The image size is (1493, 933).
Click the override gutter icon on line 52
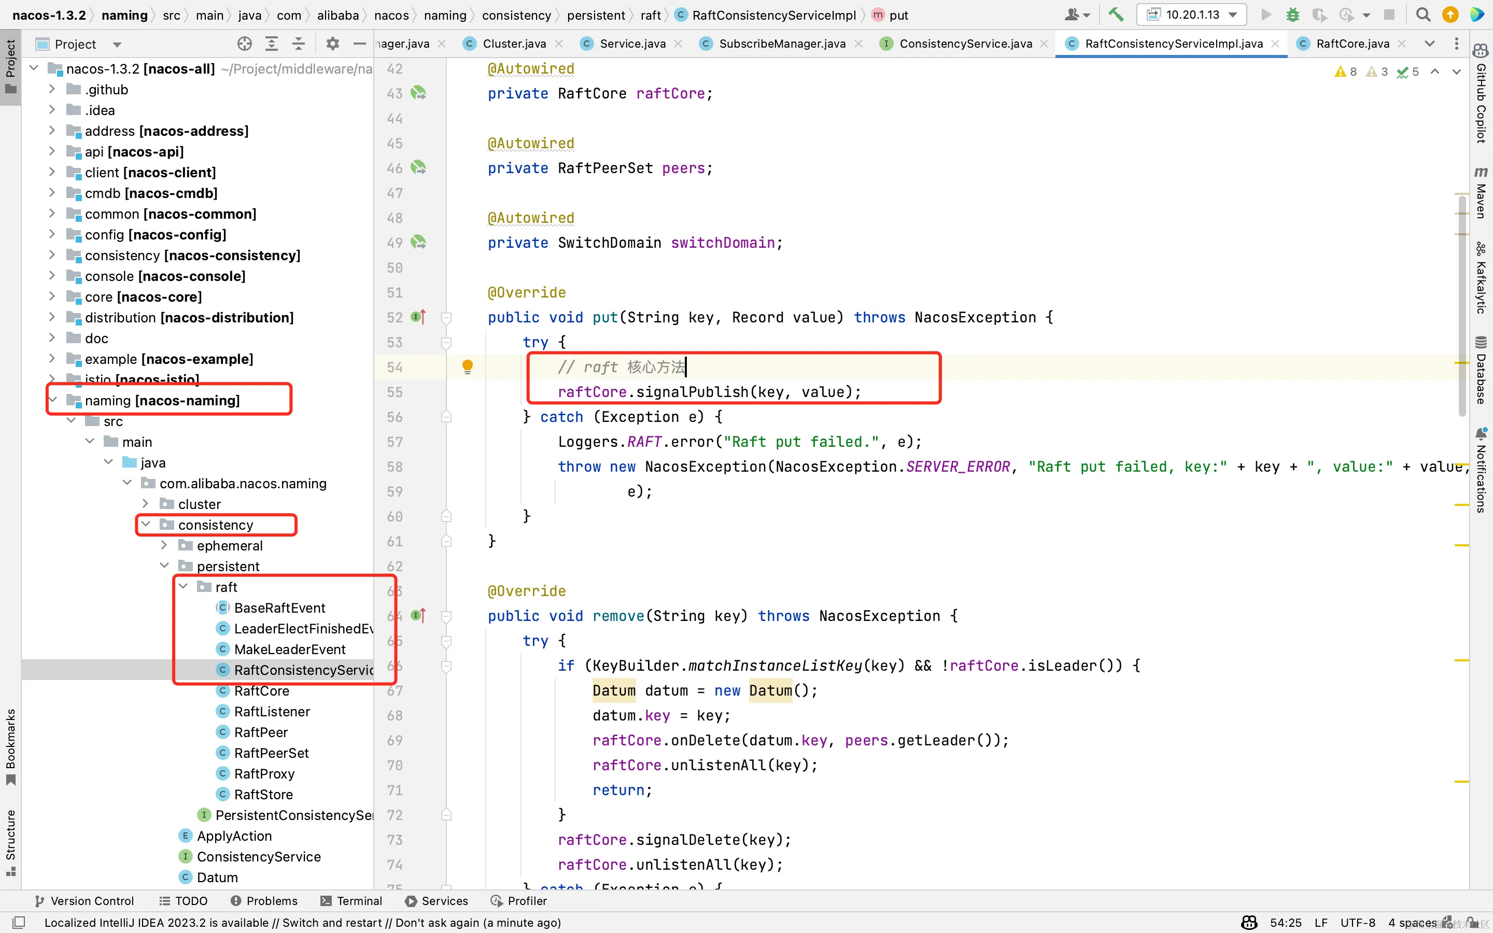pos(418,317)
